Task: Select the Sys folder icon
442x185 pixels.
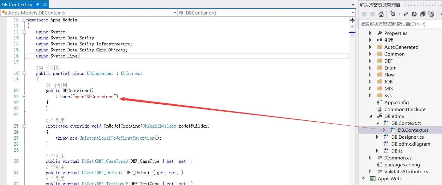Action: click(x=380, y=95)
